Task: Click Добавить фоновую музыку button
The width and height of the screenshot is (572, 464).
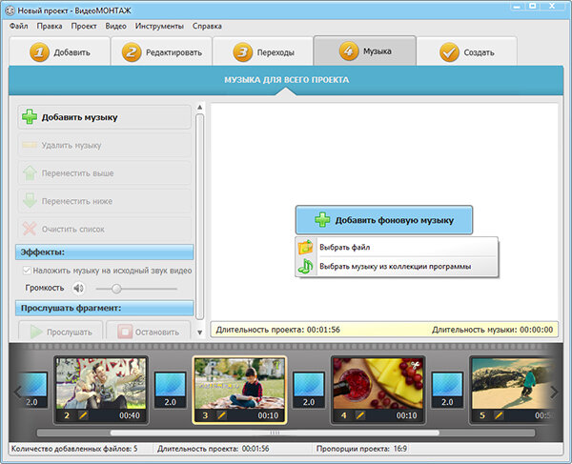Action: tap(384, 220)
